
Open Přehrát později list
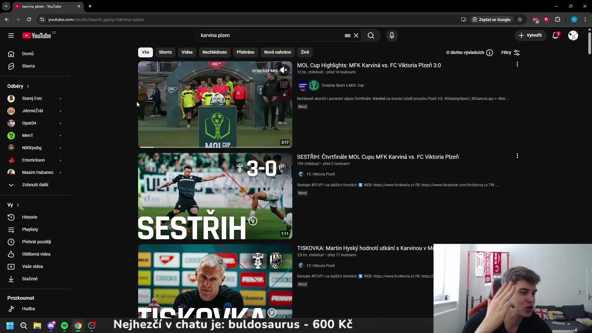(36, 242)
